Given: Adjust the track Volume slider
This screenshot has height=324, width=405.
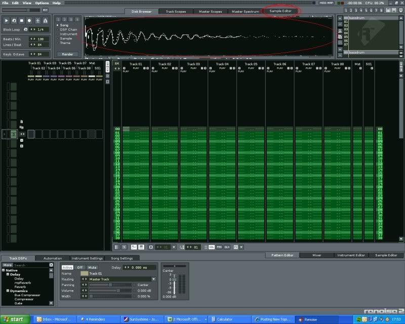Looking at the screenshot, I should pyautogui.click(x=110, y=291).
